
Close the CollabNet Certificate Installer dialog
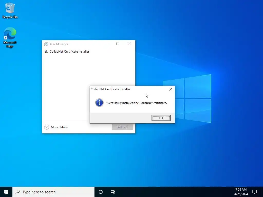pos(171,89)
